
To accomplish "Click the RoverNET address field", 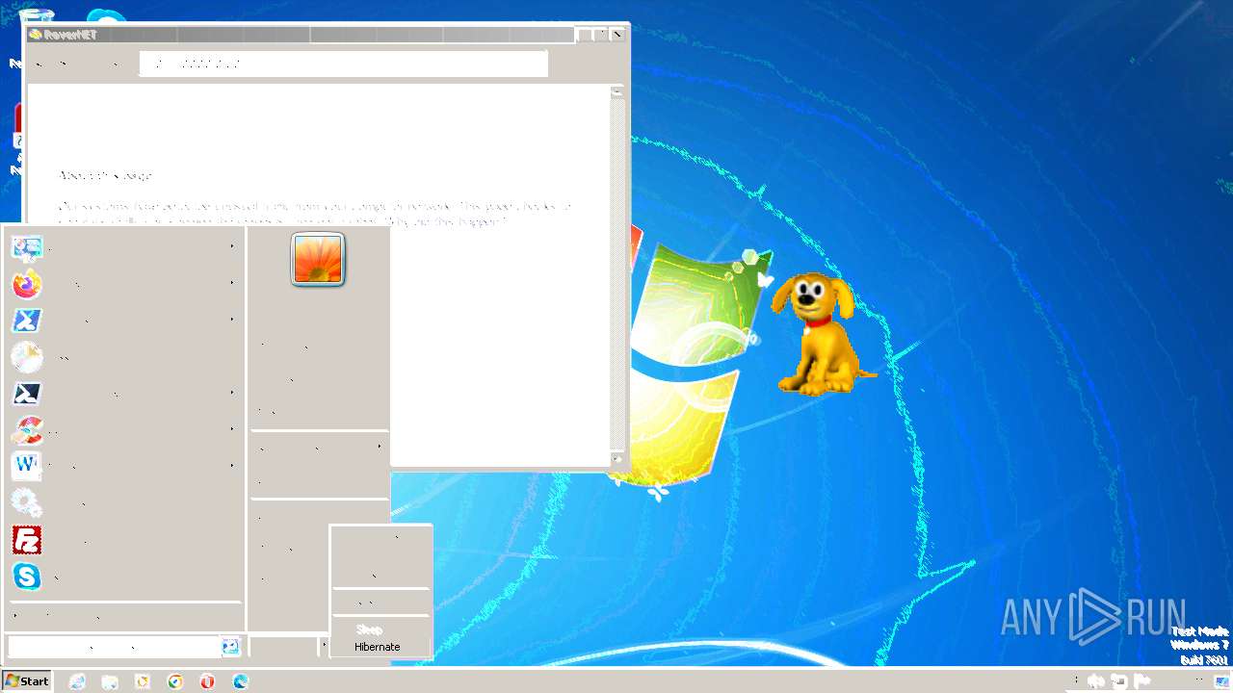I will [x=344, y=64].
